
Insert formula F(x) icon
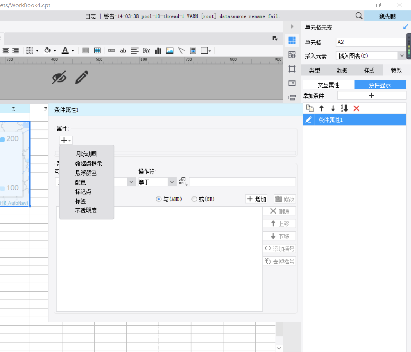pos(146,50)
